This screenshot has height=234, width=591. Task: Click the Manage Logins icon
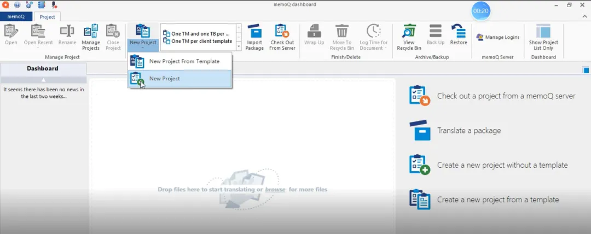[497, 37]
